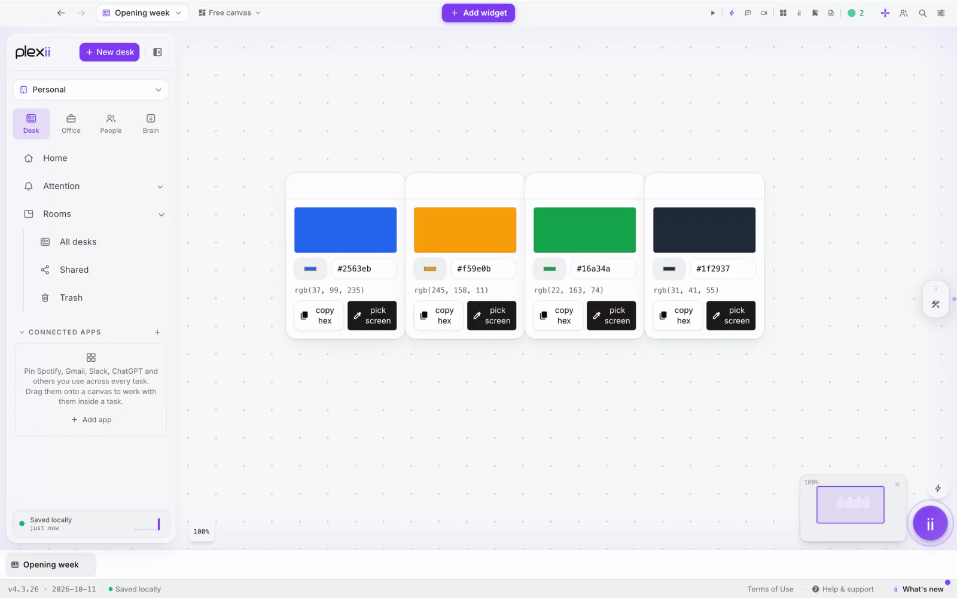Click the play icon in top toolbar
The width and height of the screenshot is (957, 598).
click(x=712, y=13)
